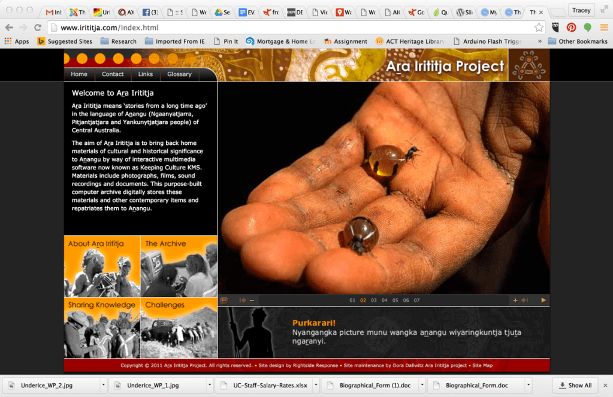Open the Arduino Flash Trigger bookmark
Image resolution: width=613 pixels, height=397 pixels.
[x=488, y=41]
